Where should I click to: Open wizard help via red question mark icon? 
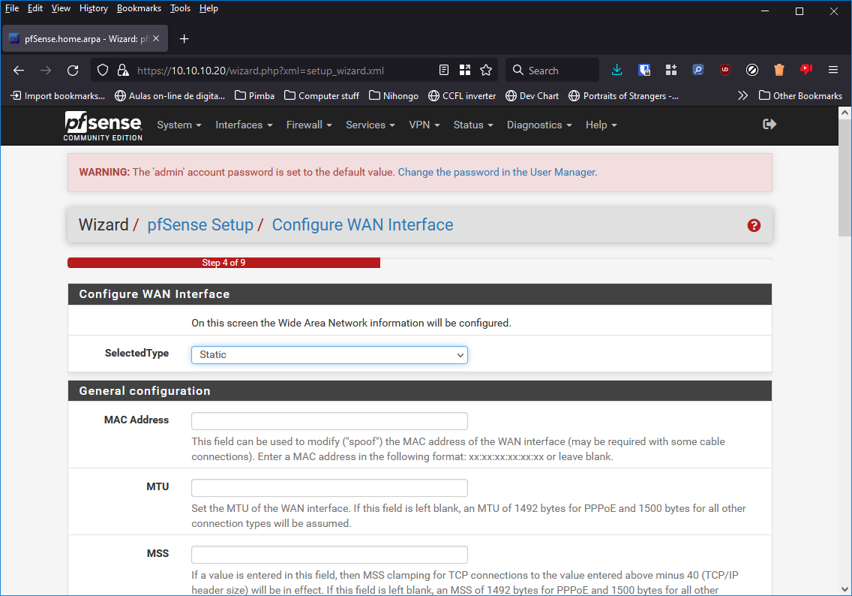coord(753,225)
